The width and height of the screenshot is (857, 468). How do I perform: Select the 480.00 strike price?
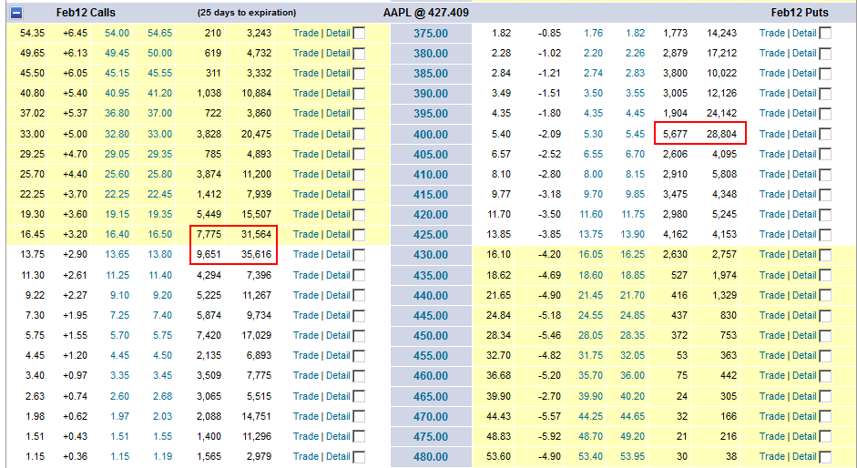pyautogui.click(x=431, y=456)
